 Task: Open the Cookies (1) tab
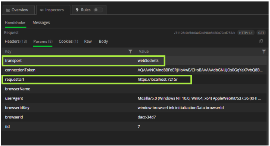[68, 42]
